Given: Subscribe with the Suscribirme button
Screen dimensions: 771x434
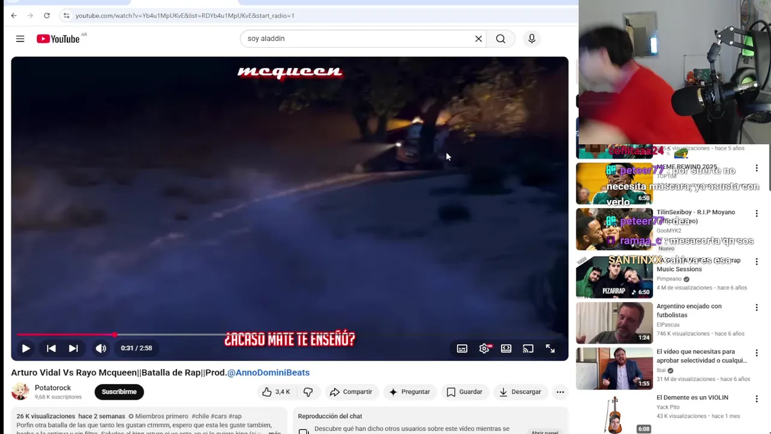Looking at the screenshot, I should click(119, 392).
